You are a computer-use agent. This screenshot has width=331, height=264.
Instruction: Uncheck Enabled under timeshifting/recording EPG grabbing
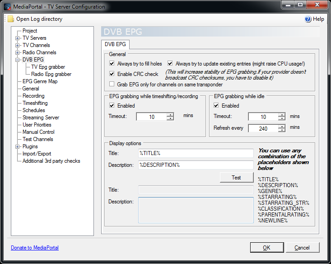(112, 105)
